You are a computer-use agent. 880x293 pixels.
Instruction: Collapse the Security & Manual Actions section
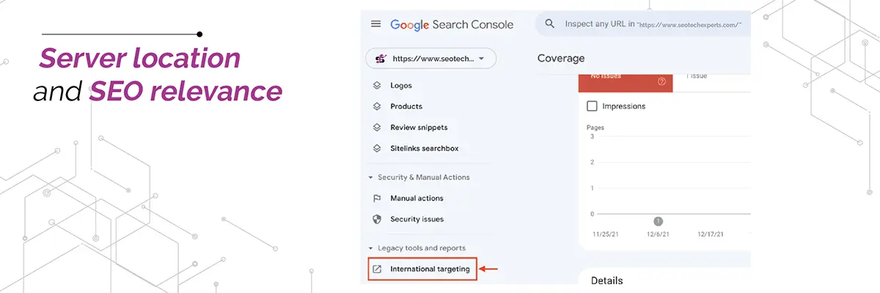coord(419,177)
